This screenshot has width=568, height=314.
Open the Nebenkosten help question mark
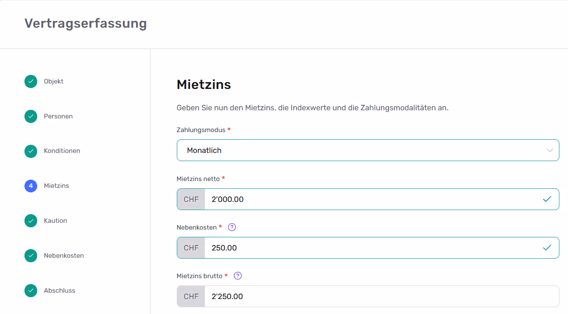click(232, 227)
